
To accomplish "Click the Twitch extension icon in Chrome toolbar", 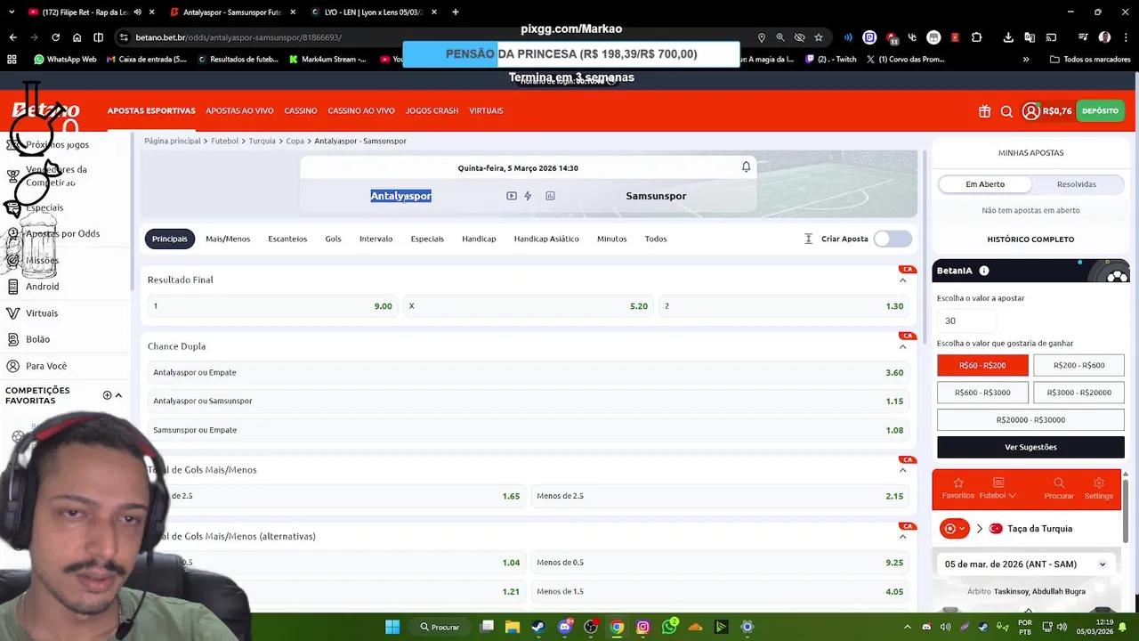I will pyautogui.click(x=869, y=37).
